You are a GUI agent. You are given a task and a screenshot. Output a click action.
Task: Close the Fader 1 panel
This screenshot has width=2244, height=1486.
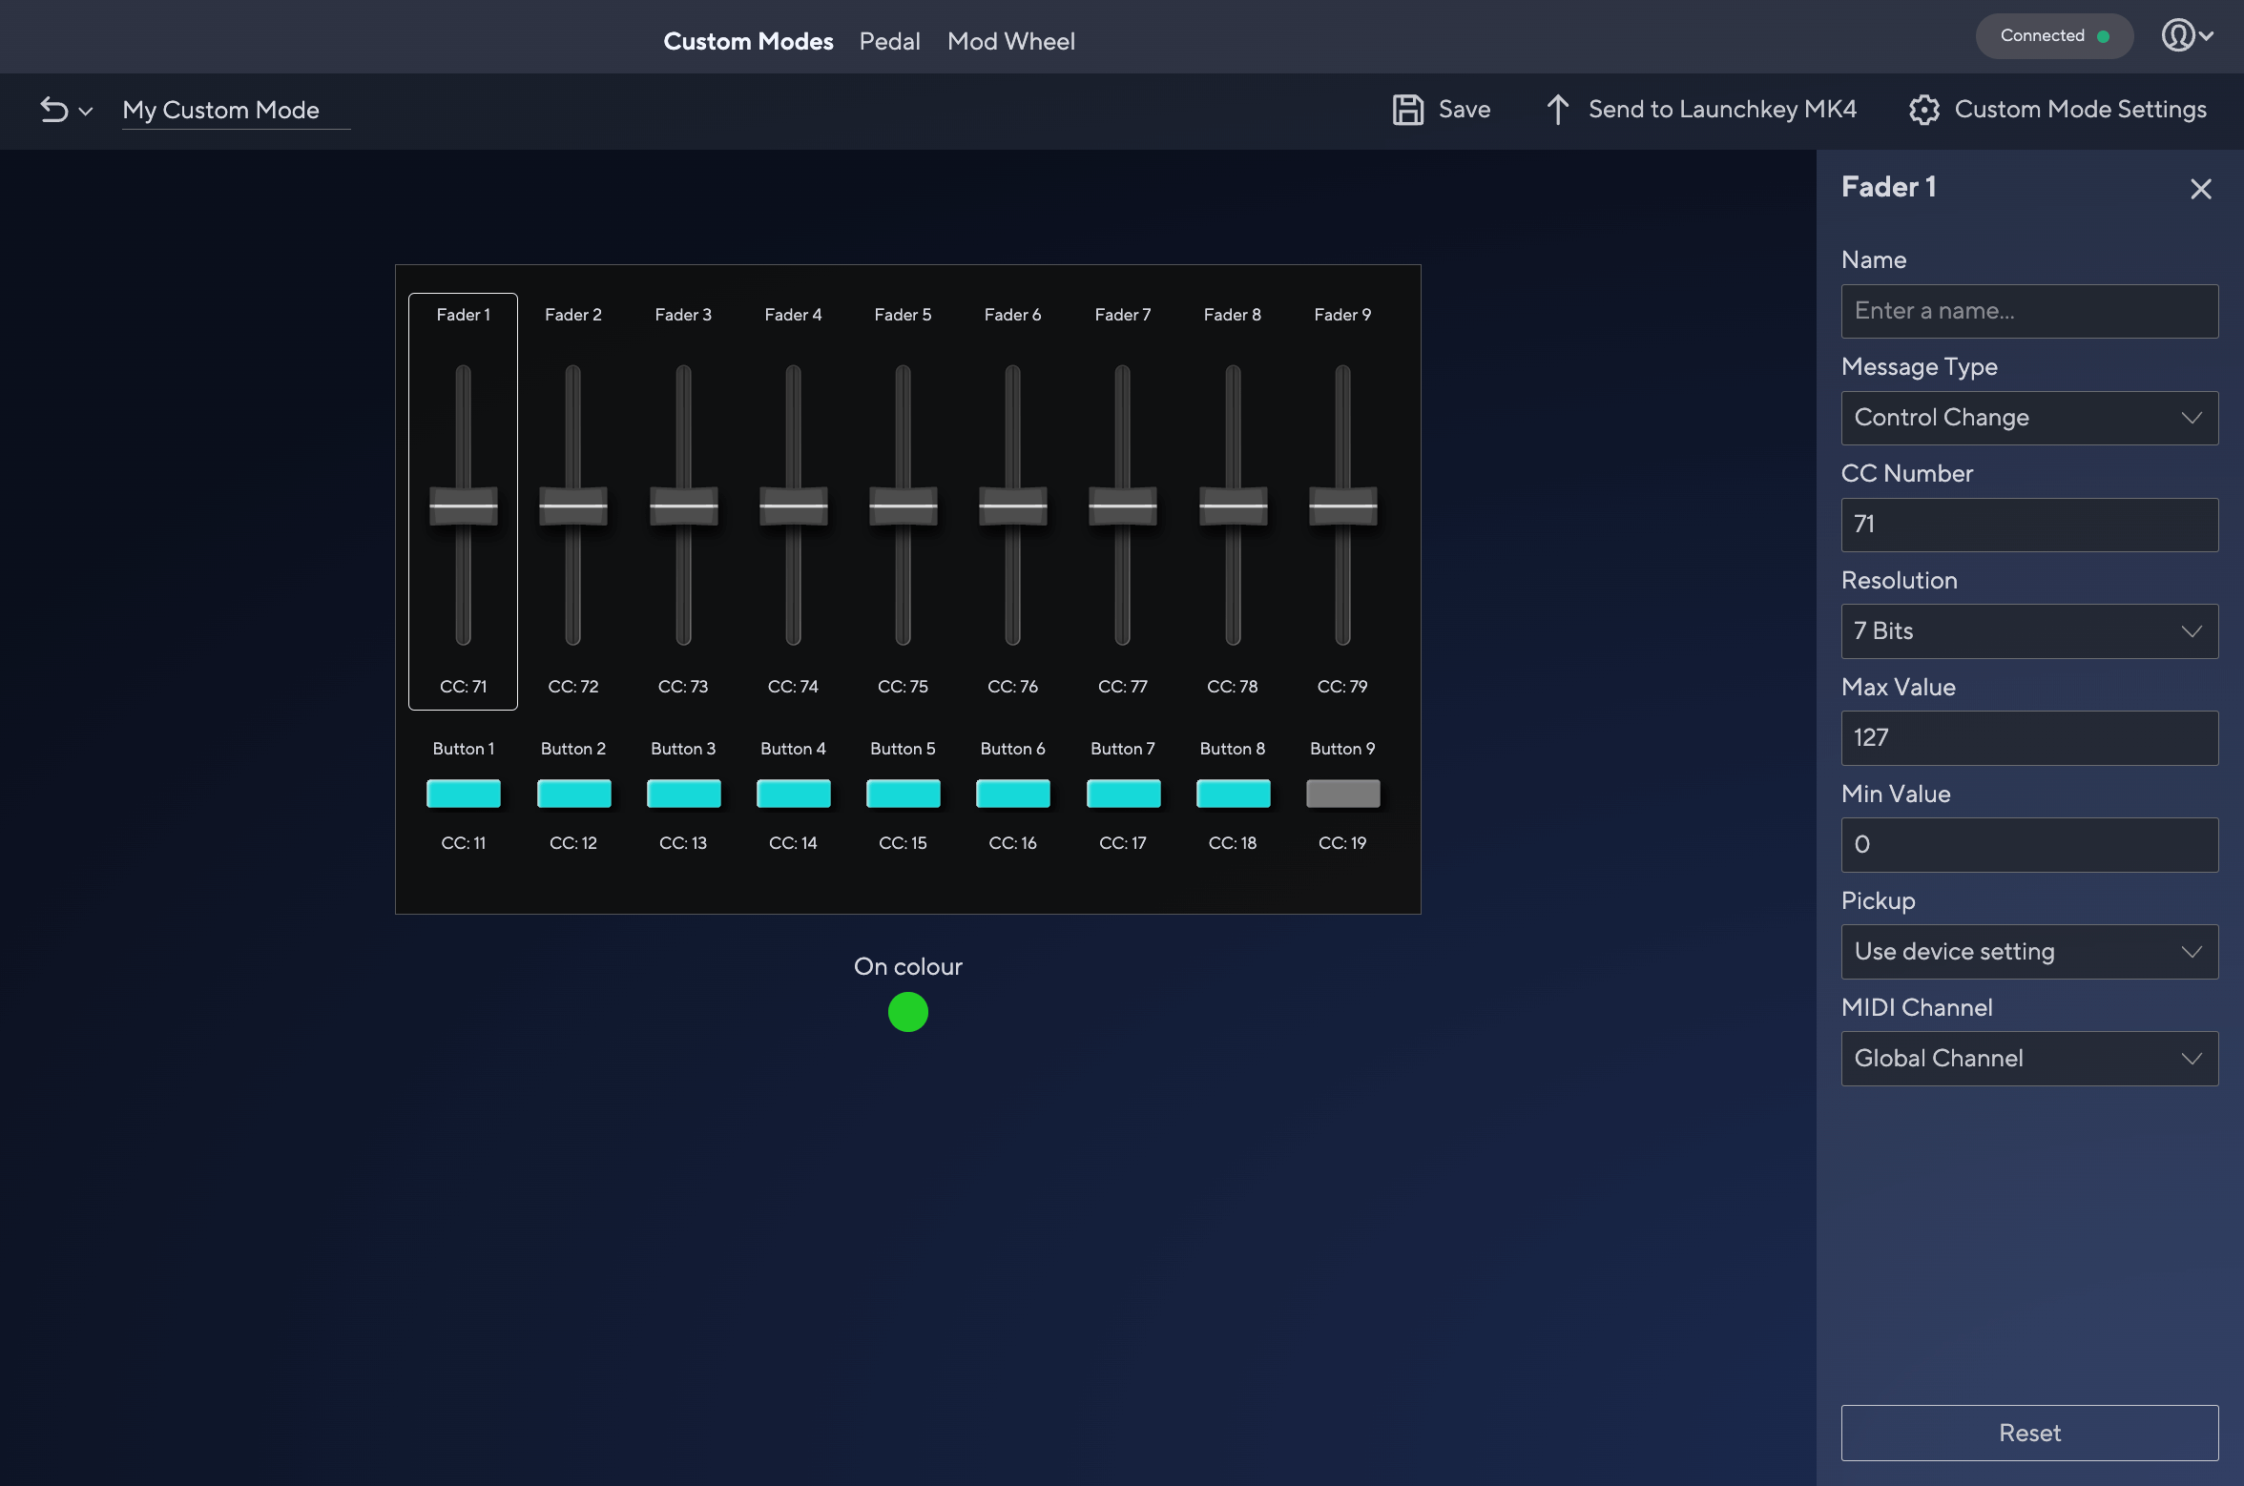click(x=2201, y=189)
